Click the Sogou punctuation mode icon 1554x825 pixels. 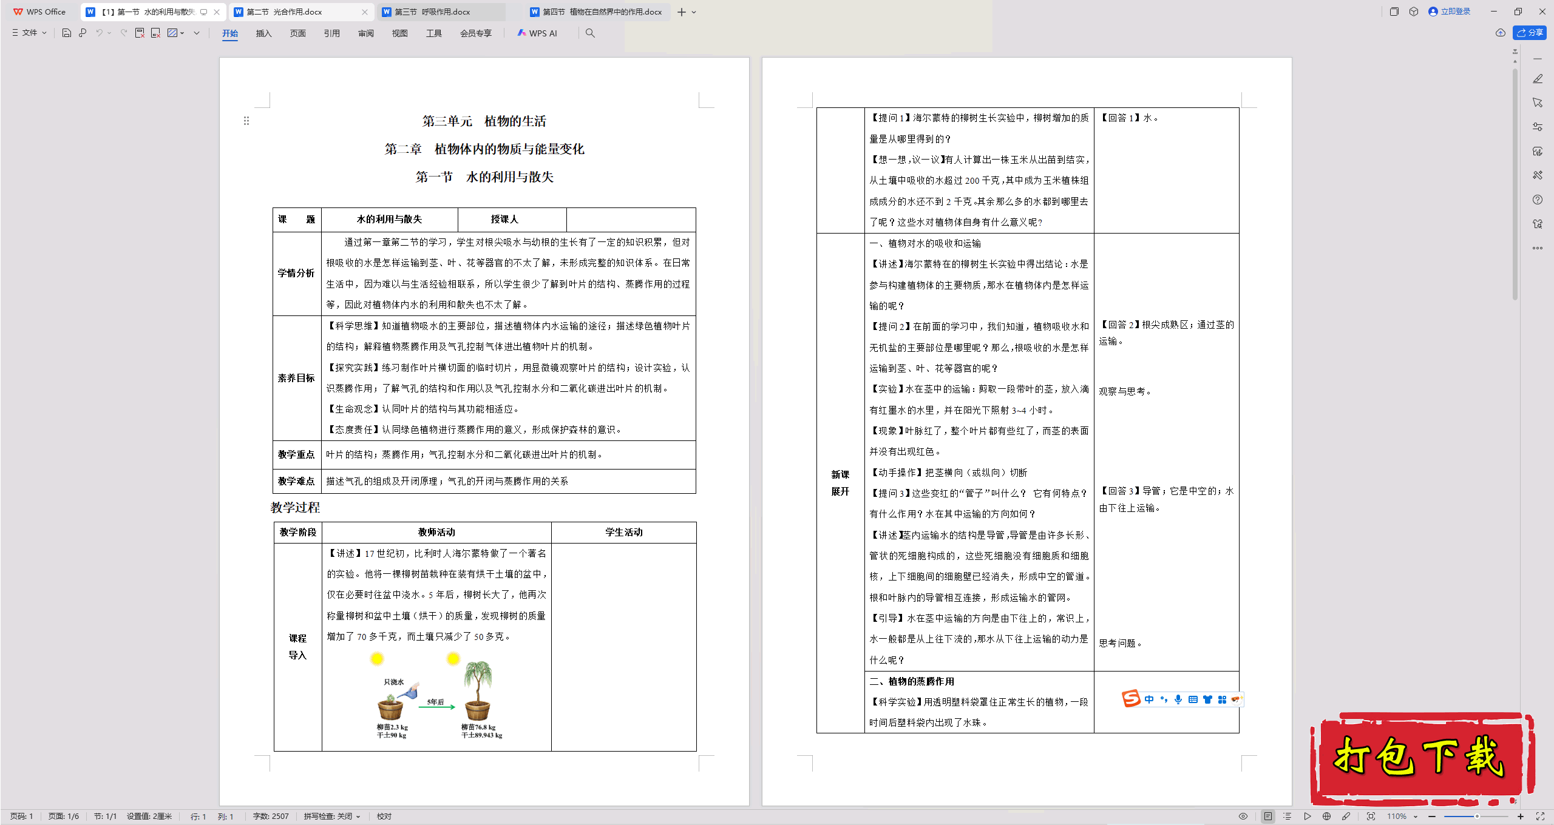coord(1164,699)
